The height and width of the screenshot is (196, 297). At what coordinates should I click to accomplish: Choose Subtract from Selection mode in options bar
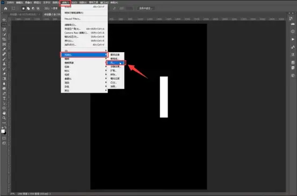pyautogui.click(x=33, y=9)
